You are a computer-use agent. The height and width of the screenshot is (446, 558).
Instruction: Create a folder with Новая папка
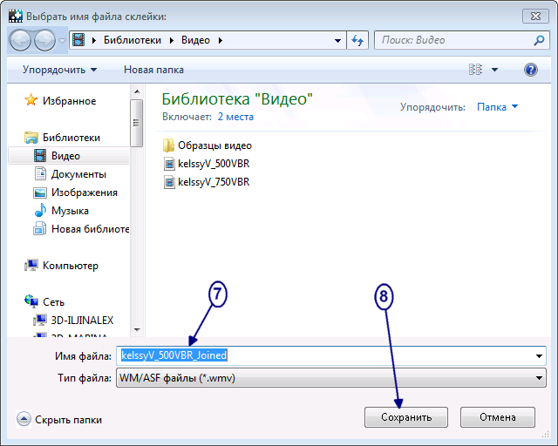(153, 70)
